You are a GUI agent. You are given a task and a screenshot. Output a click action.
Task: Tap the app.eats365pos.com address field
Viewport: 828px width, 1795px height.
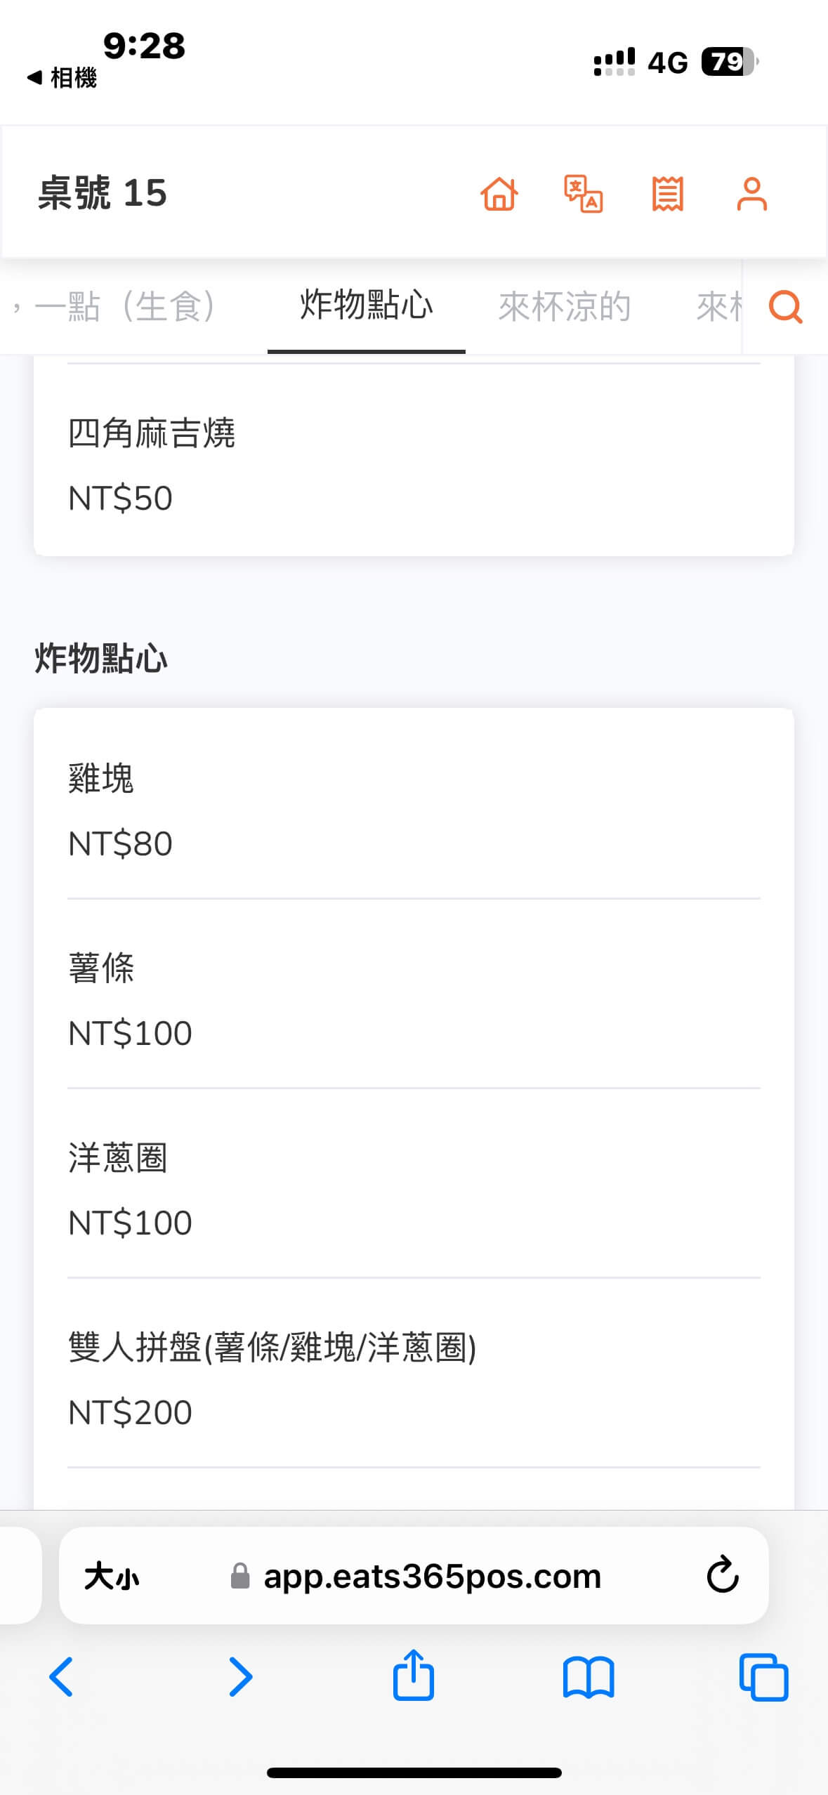431,1576
